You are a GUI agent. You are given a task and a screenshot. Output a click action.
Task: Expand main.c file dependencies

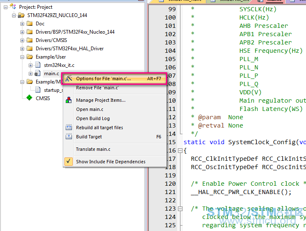click(x=30, y=74)
